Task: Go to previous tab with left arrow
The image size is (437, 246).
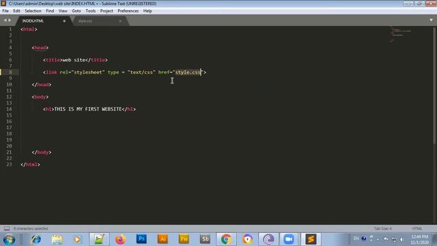Action: pos(5,20)
